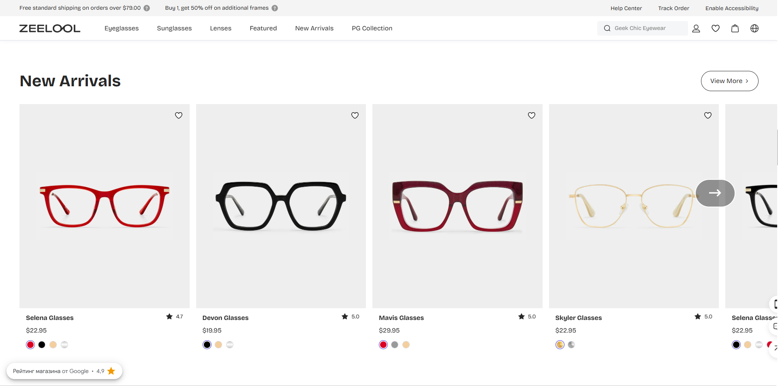Expand the Lenses navigation menu
This screenshot has height=386, width=778.
tap(220, 28)
